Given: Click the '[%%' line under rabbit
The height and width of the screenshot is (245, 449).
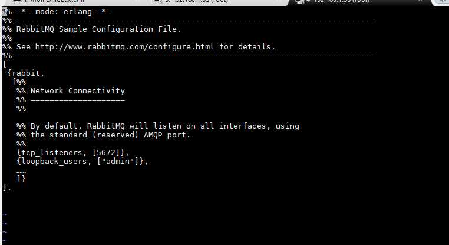Looking at the screenshot, I should click(19, 82).
